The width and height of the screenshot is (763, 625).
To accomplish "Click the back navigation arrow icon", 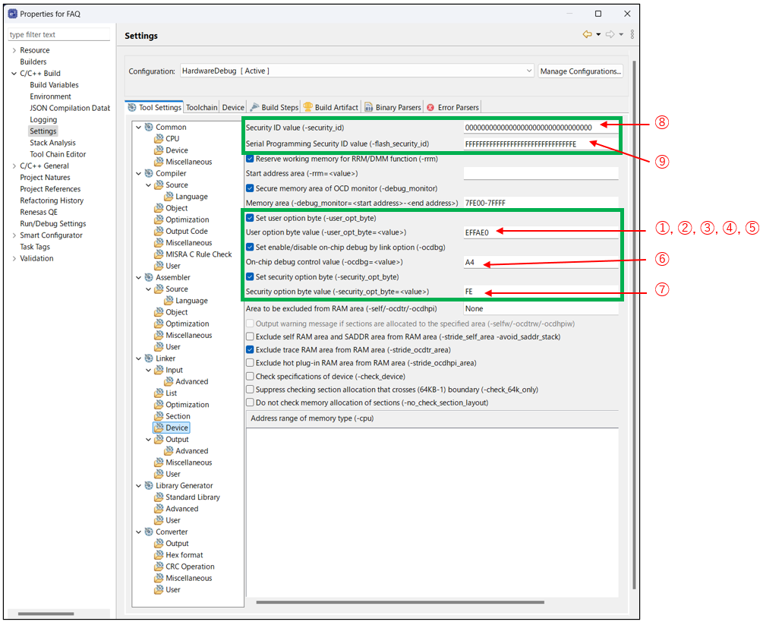I will [x=588, y=34].
